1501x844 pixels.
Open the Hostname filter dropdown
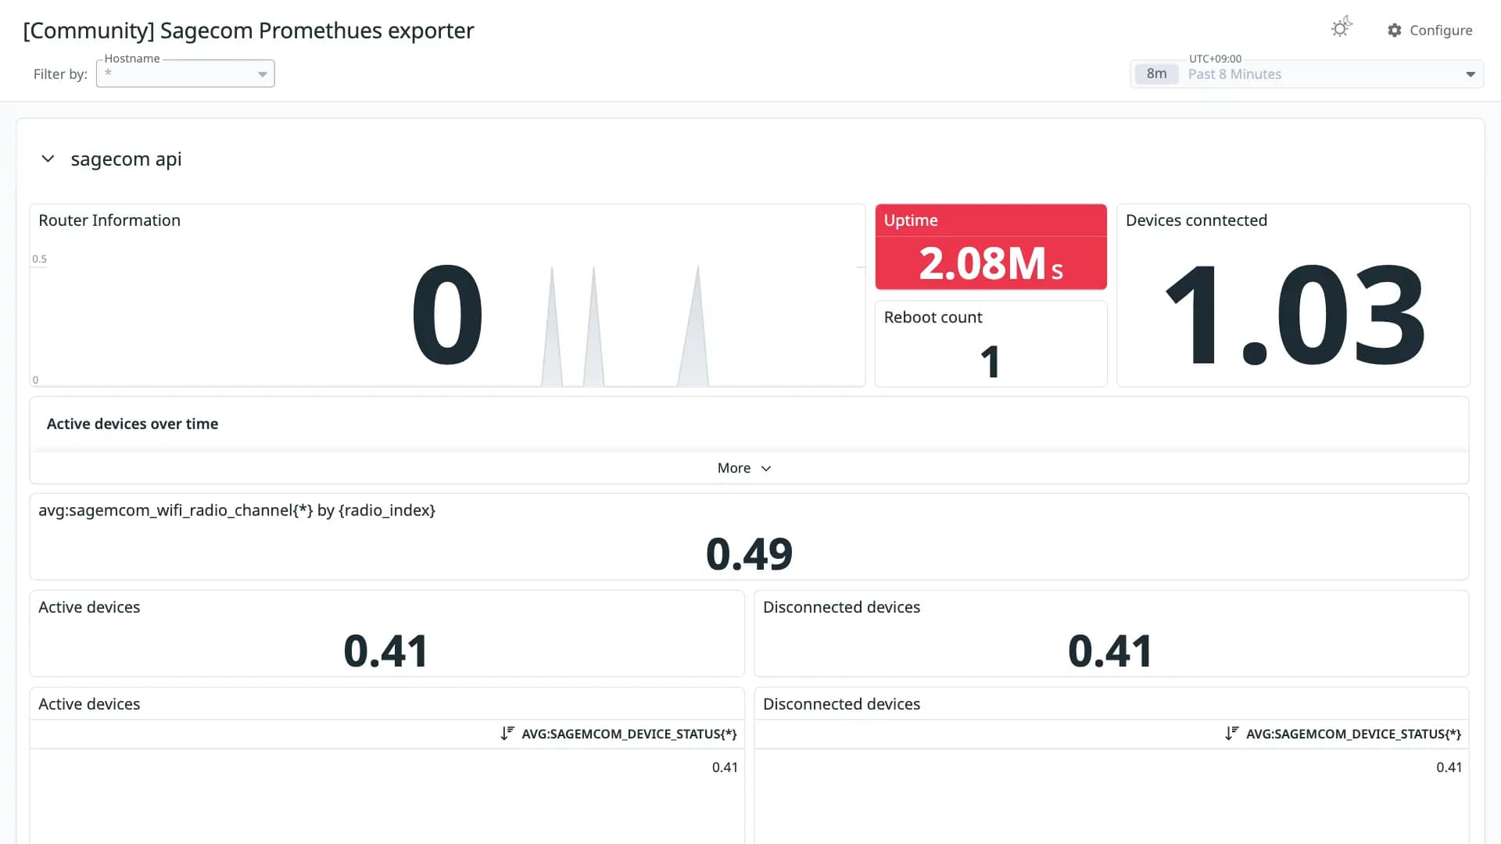point(185,73)
